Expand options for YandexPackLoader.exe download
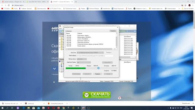195x110 pixels. [x=67, y=104]
